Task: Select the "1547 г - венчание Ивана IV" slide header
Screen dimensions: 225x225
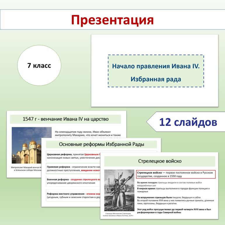Action: click(x=65, y=119)
